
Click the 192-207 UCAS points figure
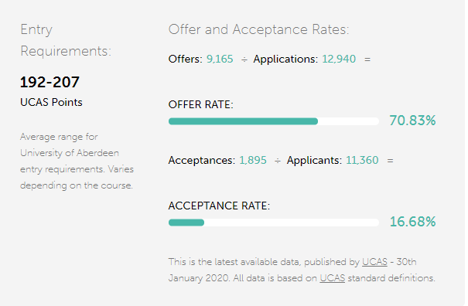coord(50,82)
